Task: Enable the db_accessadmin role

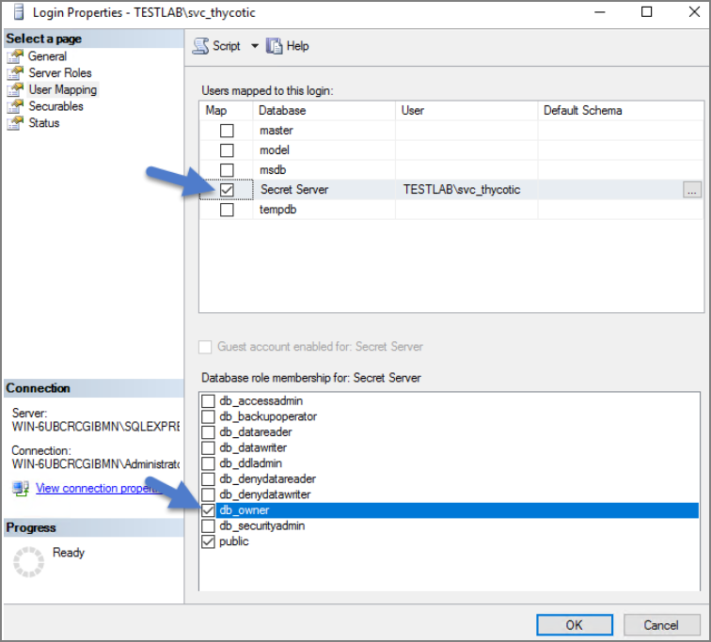Action: coord(208,401)
